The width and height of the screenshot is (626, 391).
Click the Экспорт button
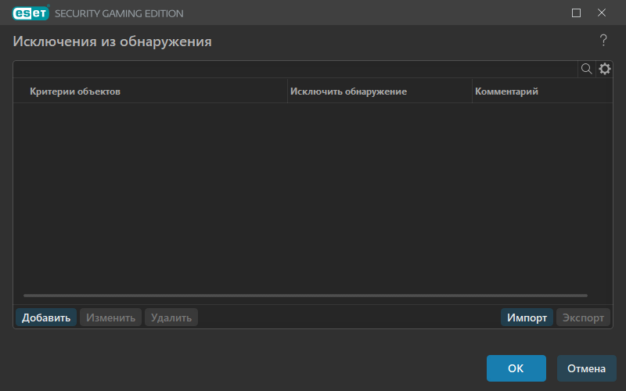(583, 317)
